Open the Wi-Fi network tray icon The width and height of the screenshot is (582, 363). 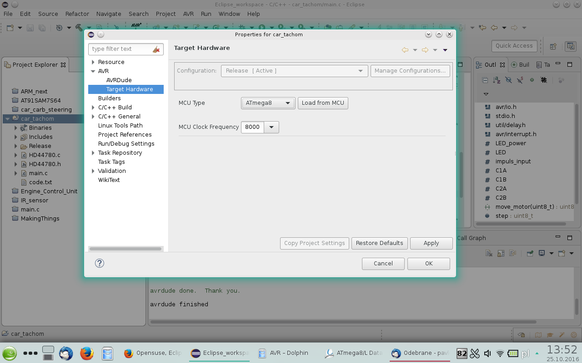pos(500,353)
